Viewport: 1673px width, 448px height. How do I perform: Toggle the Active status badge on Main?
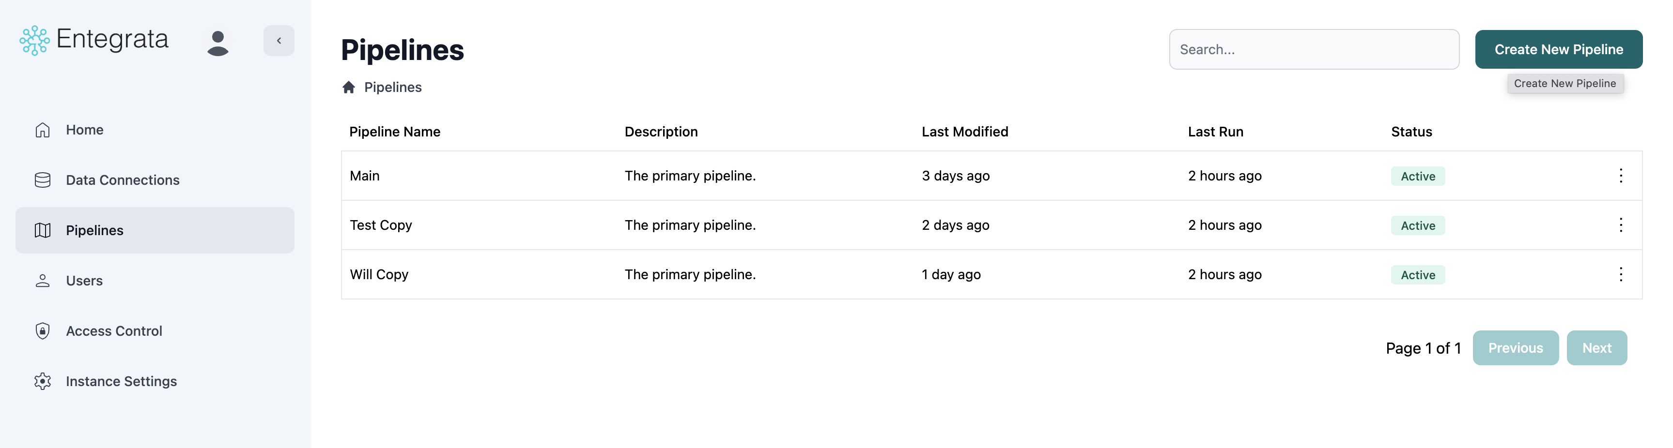1418,176
